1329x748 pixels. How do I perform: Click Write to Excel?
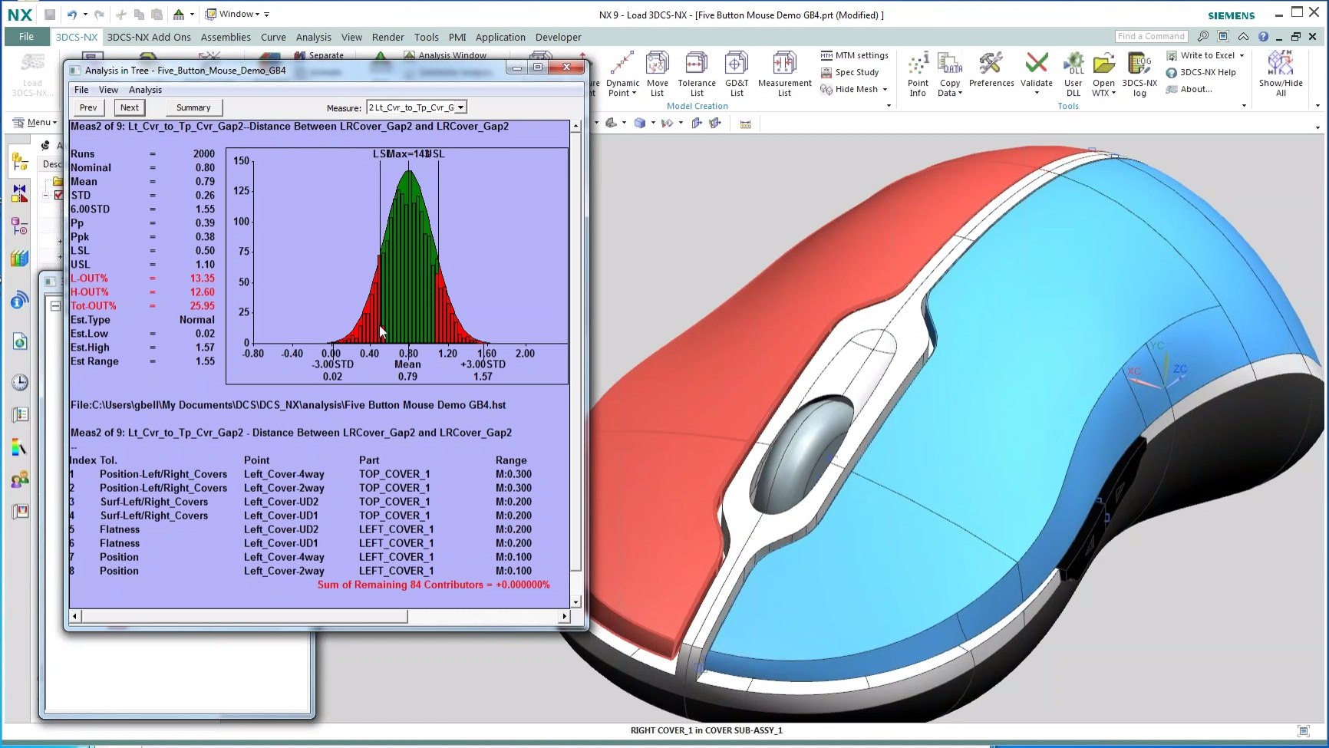coord(1205,54)
